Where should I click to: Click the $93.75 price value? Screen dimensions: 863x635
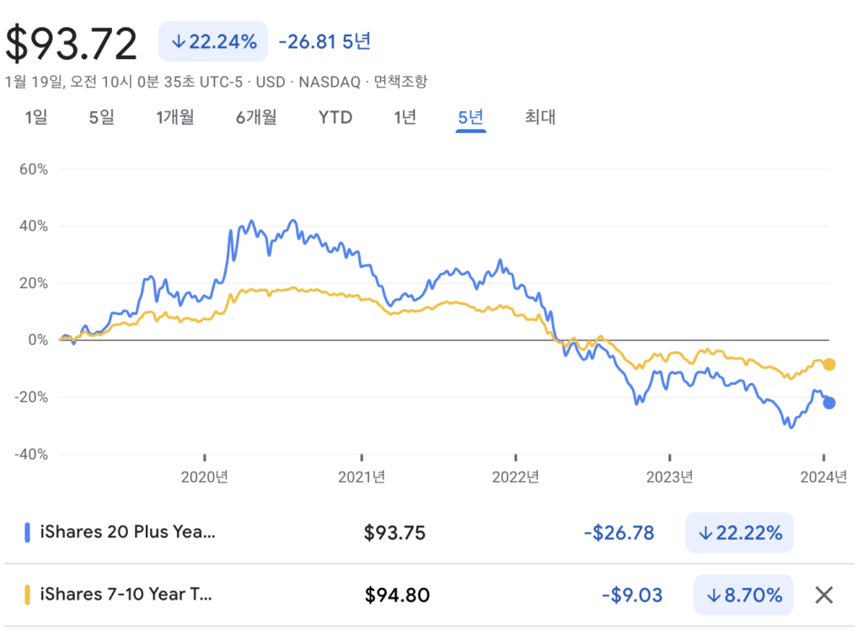click(x=394, y=533)
